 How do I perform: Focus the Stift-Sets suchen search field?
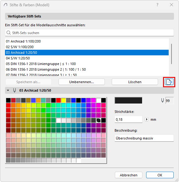[89, 33]
